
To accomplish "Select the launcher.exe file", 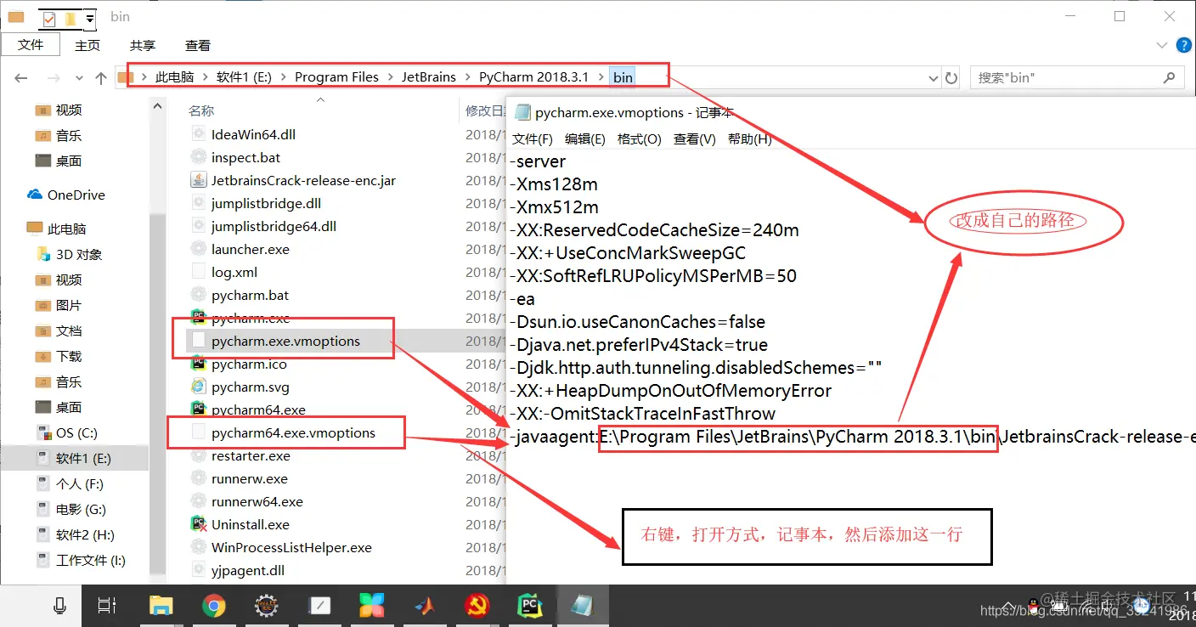I will coord(250,249).
